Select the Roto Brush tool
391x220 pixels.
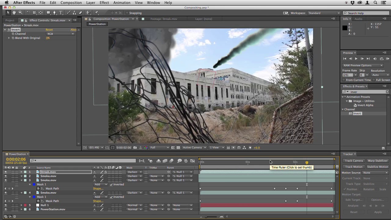(x=89, y=13)
